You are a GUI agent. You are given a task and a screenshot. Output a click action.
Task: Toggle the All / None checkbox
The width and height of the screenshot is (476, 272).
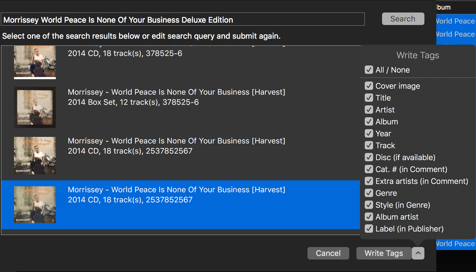coord(369,70)
